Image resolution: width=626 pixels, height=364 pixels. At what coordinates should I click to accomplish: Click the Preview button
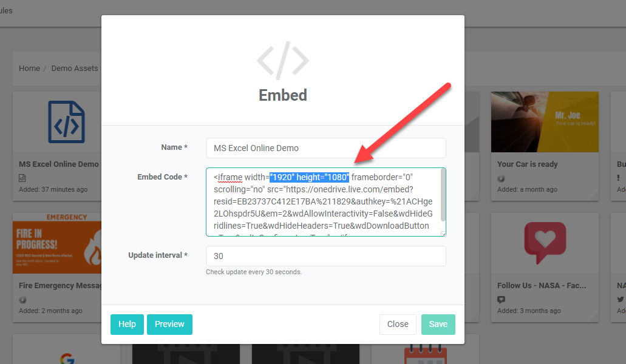169,324
